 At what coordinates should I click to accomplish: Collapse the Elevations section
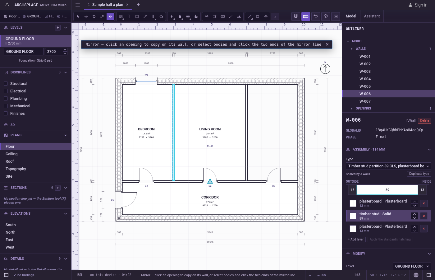[66, 214]
